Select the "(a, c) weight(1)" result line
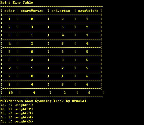Image resolution: width=144 pixels, height=125 pixels. click(x=17, y=105)
